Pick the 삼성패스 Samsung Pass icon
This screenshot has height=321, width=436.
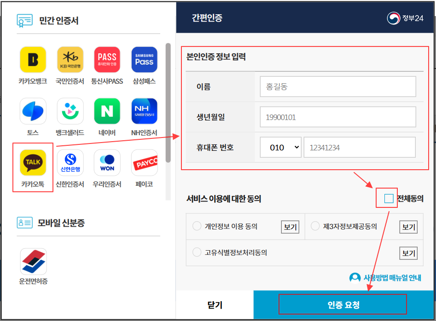[144, 60]
